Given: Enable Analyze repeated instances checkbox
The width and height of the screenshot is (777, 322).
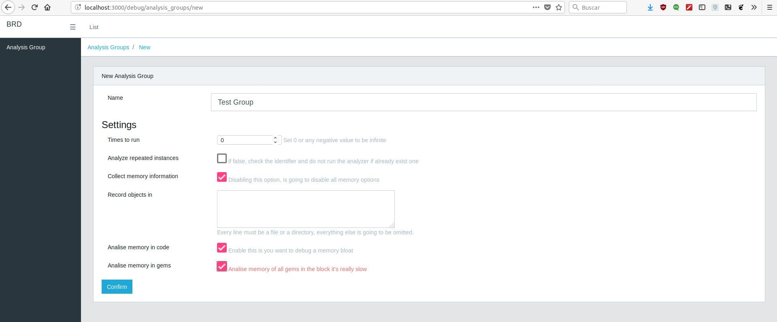Looking at the screenshot, I should (x=222, y=158).
